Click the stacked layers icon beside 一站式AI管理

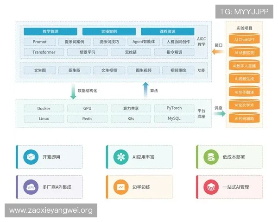tap(211, 187)
